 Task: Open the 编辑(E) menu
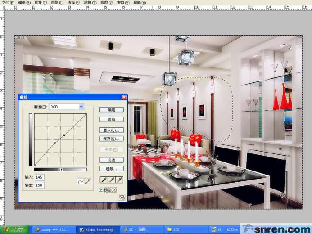point(24,3)
